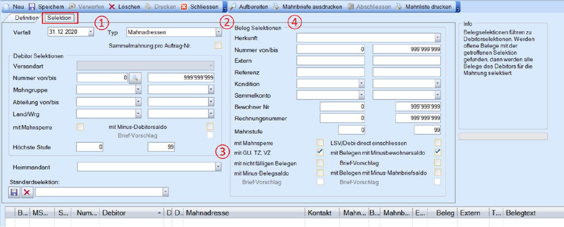Open debitor number search magnifier
The width and height of the screenshot is (564, 227).
click(x=135, y=78)
